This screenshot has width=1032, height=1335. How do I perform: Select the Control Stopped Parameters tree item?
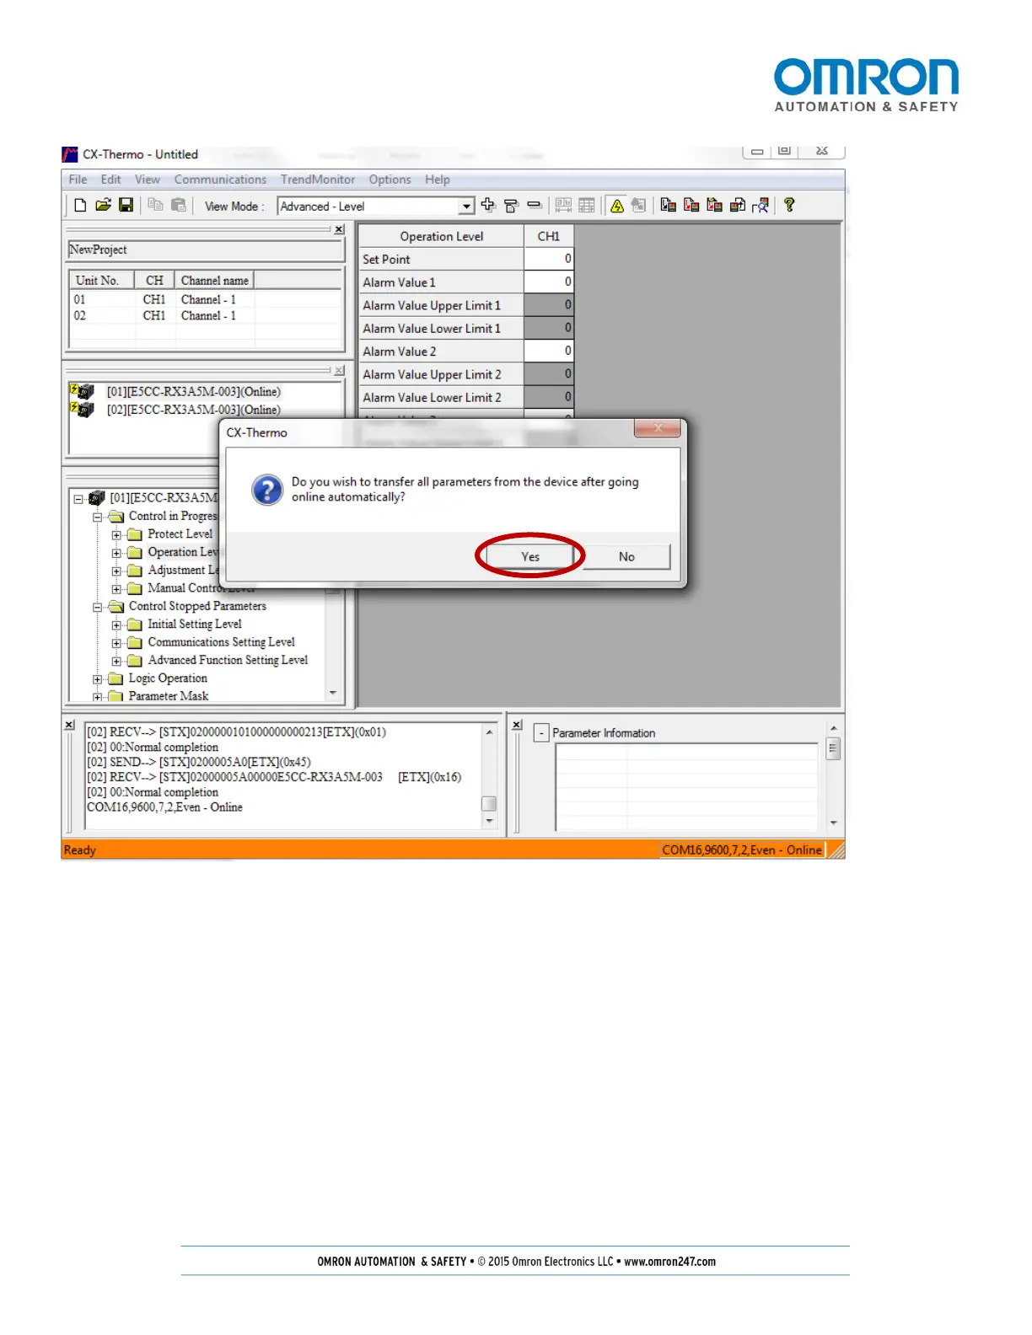point(197,606)
